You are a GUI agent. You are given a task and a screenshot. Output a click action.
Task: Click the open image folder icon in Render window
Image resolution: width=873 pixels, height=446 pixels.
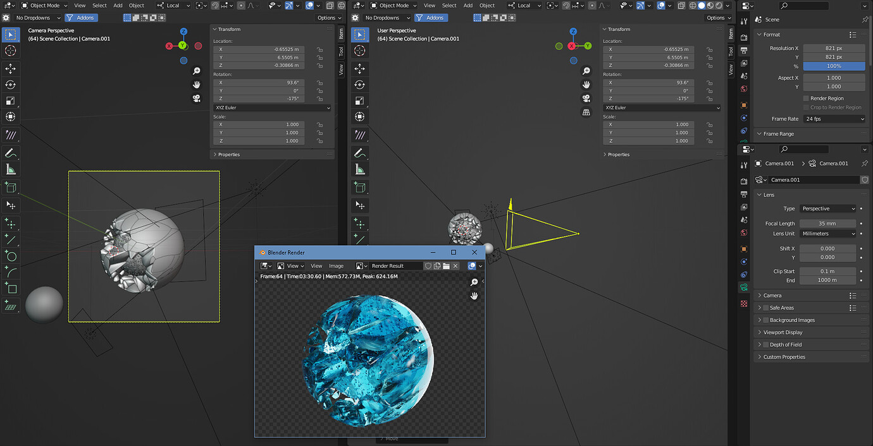coord(446,266)
